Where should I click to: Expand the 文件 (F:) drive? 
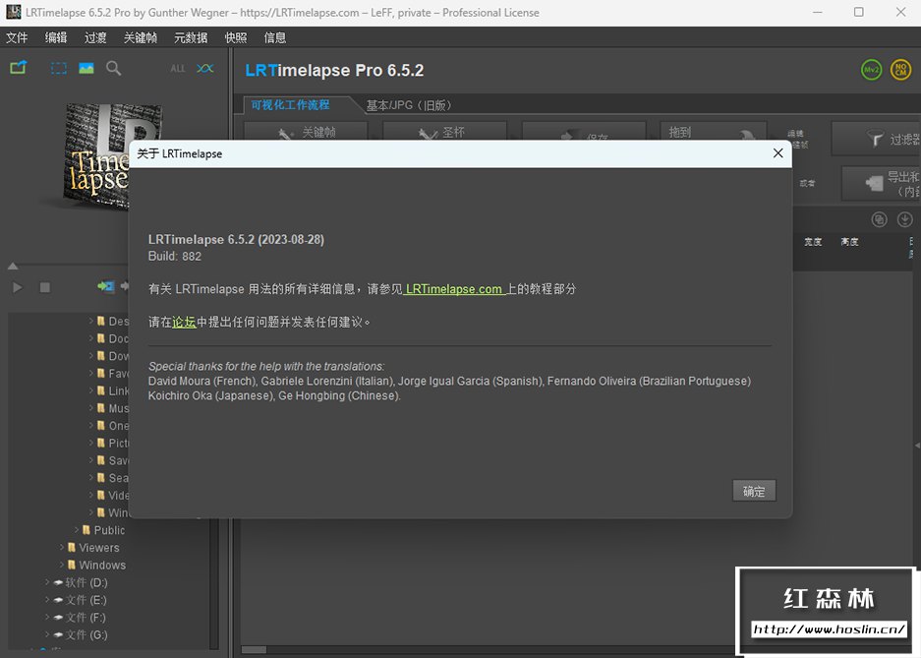(47, 617)
